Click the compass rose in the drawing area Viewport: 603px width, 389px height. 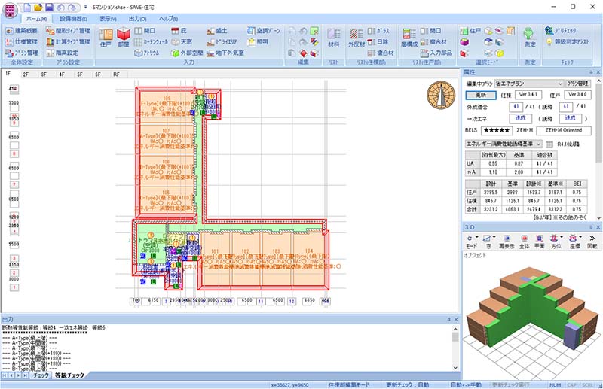439,94
